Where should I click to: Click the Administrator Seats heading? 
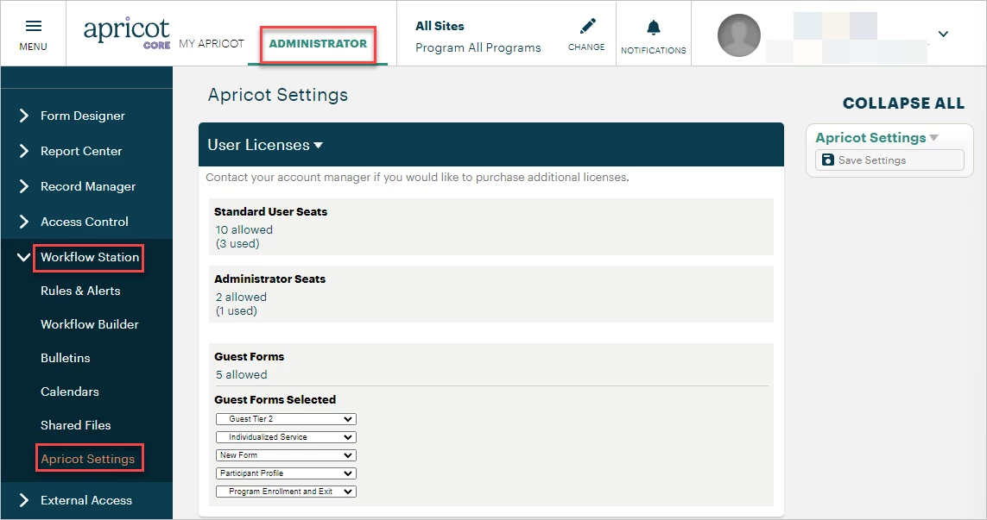point(270,279)
